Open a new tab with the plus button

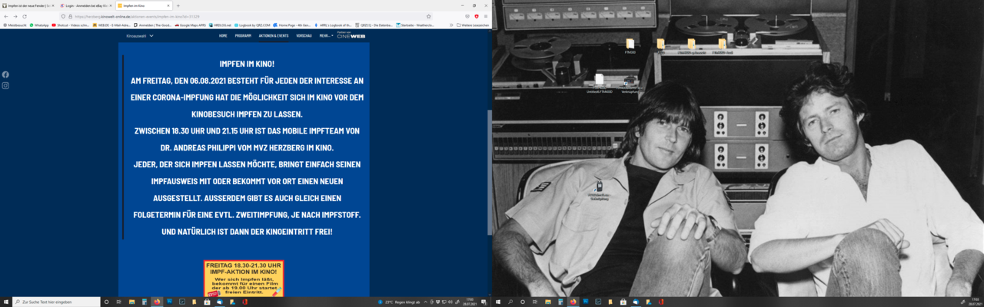click(x=178, y=5)
